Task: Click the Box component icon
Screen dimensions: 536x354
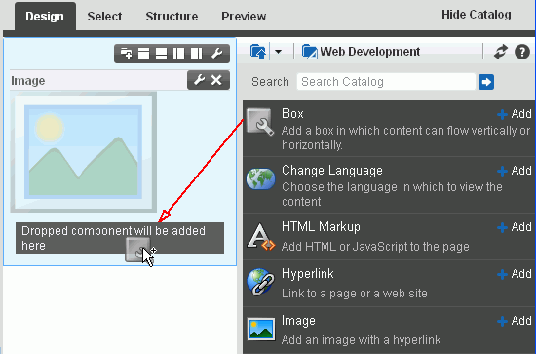Action: point(260,122)
